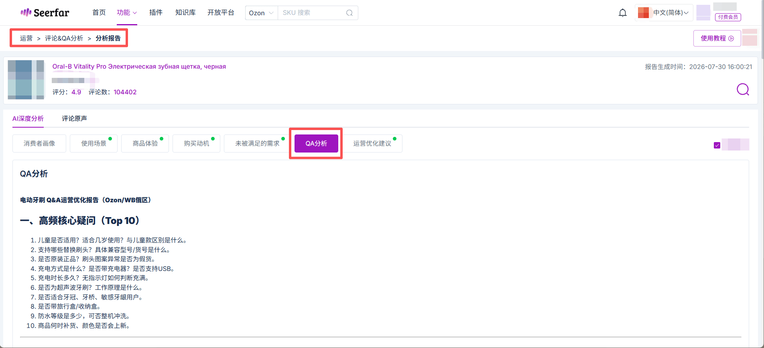Toggle the purple checkbox beside tabs

[717, 145]
